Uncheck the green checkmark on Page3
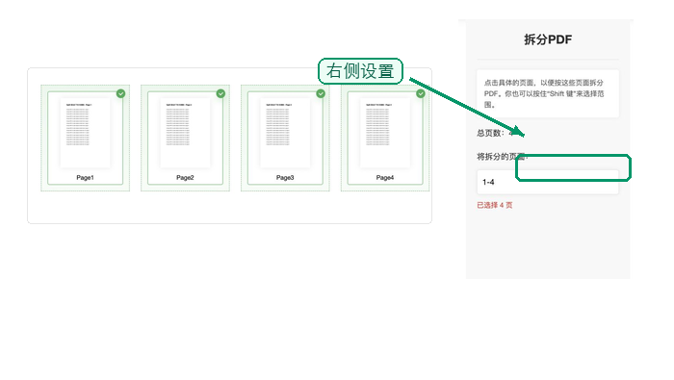Image resolution: width=674 pixels, height=380 pixels. (x=321, y=93)
